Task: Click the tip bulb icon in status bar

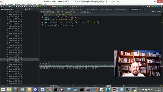Action: point(162,86)
